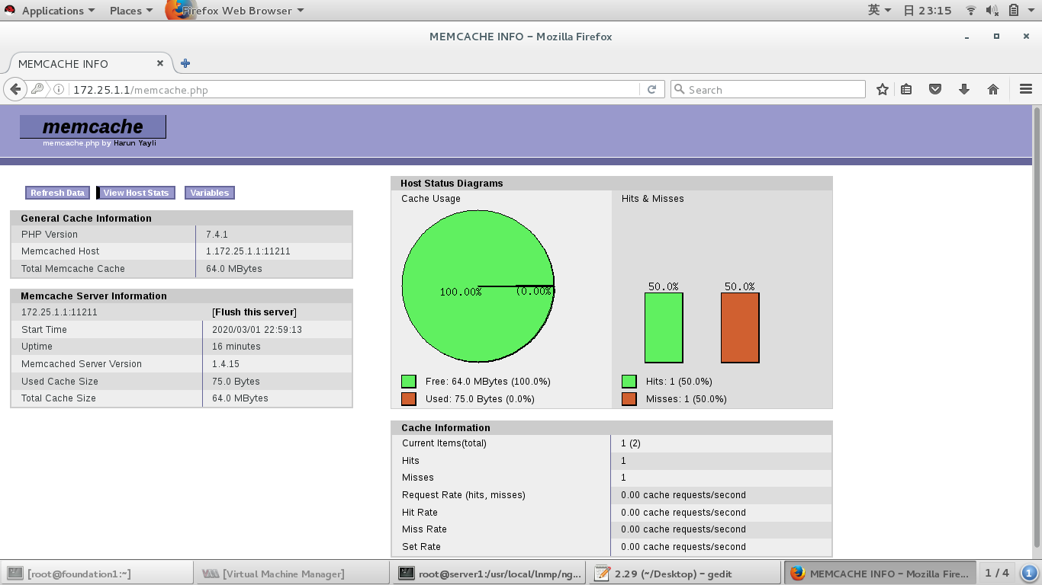Open the downloads arrow icon
This screenshot has height=585, width=1042.
pyautogui.click(x=964, y=89)
